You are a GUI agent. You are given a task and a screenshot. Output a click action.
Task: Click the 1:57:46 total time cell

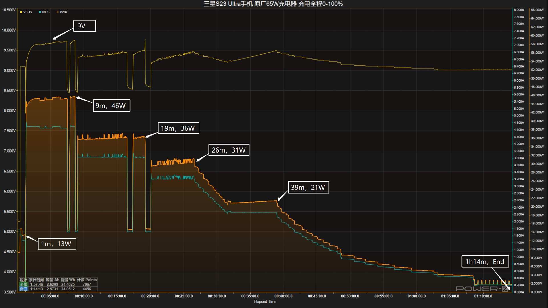[36, 285]
